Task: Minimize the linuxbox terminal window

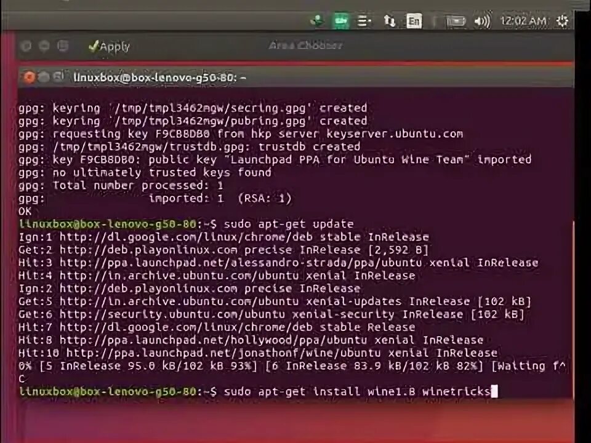Action: pyautogui.click(x=44, y=77)
